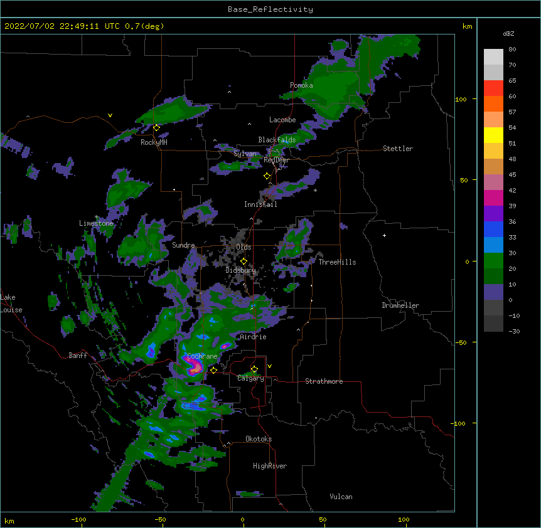The height and width of the screenshot is (528, 541).
Task: Click the yellow V marker east of Calgary
Action: (269, 366)
